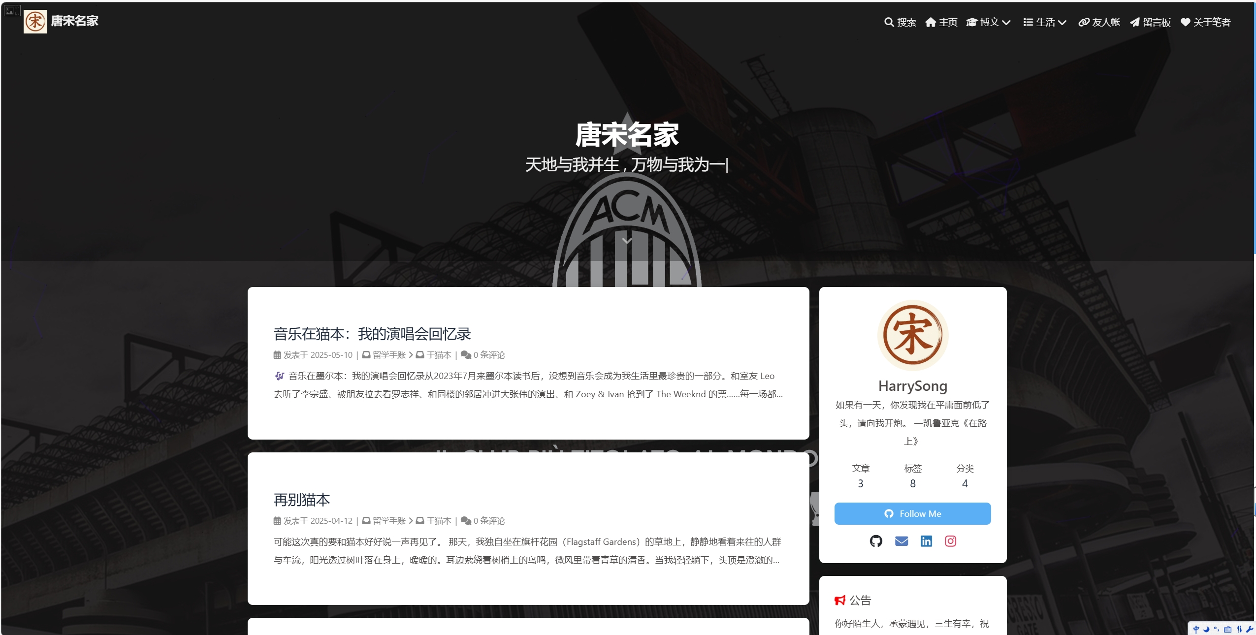The image size is (1256, 635).
Task: Open the 再别猫本 post title
Action: click(302, 500)
